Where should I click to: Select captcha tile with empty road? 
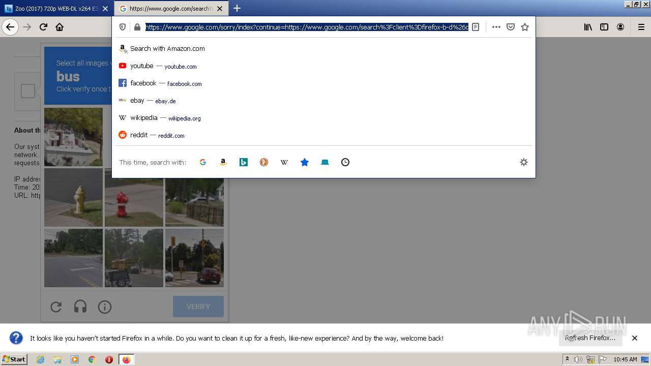[73, 258]
